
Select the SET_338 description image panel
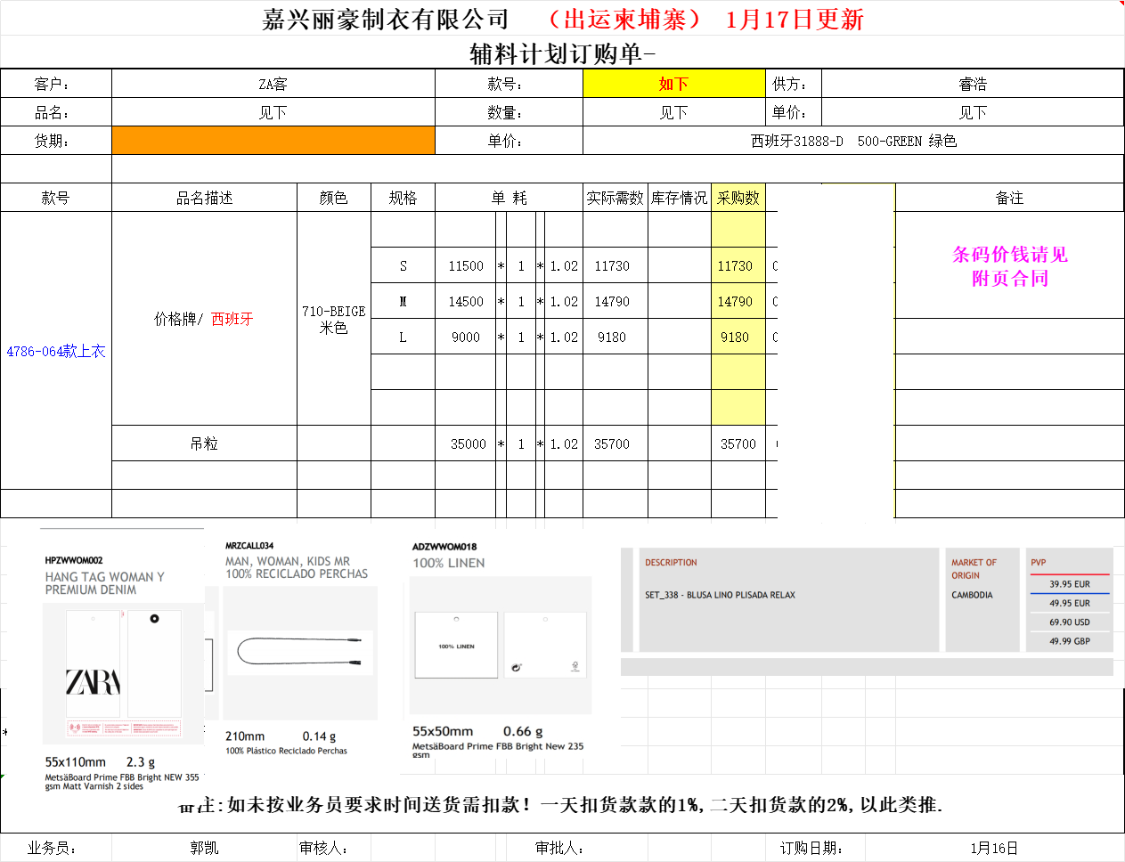click(788, 601)
